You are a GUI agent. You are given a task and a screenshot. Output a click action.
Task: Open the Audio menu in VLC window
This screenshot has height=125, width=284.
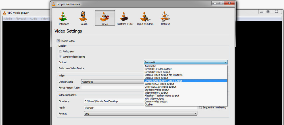click(34, 19)
